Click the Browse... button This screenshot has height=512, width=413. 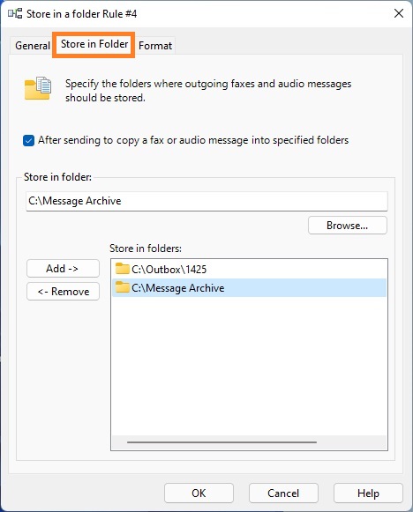coord(348,226)
